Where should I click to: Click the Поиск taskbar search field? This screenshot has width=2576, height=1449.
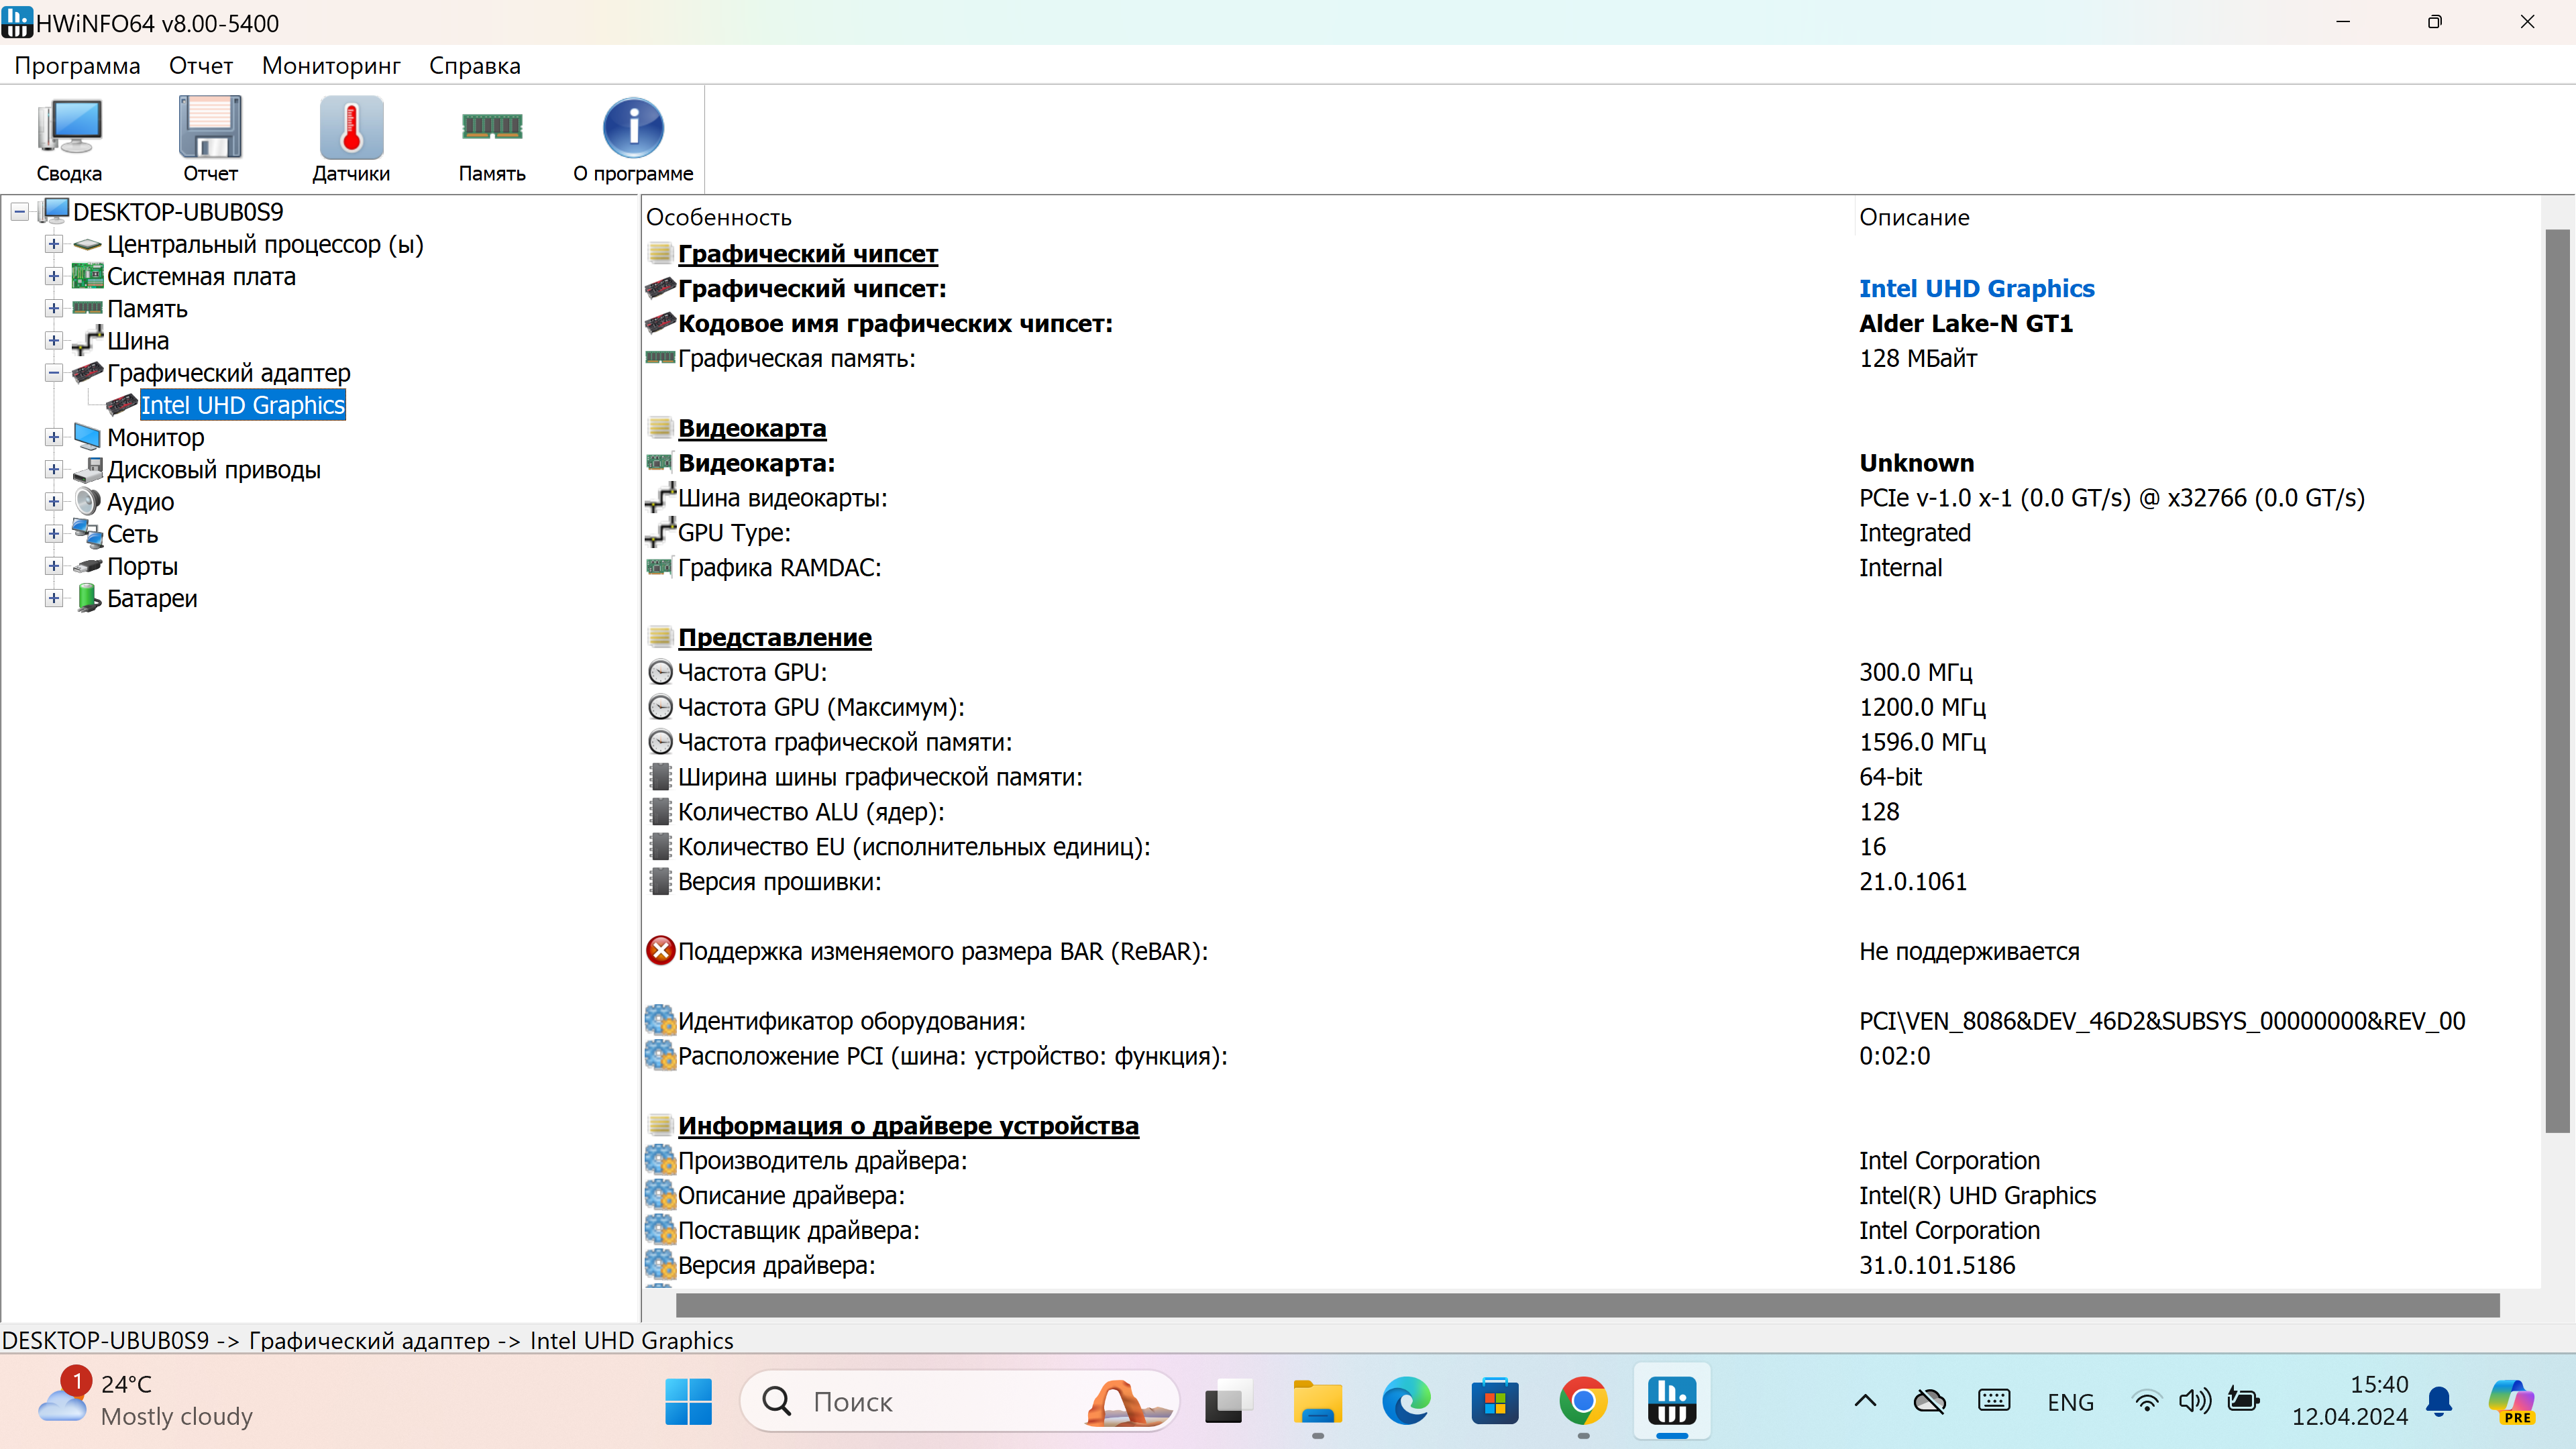point(940,1401)
